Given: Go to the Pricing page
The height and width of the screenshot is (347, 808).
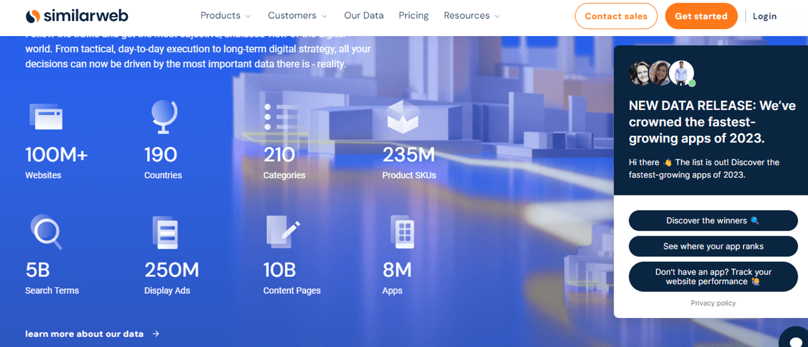Looking at the screenshot, I should coord(414,16).
